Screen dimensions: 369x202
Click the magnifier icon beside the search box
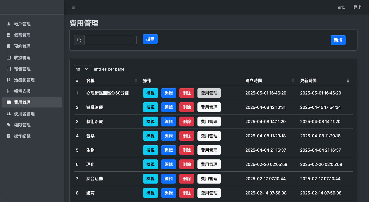tap(79, 40)
